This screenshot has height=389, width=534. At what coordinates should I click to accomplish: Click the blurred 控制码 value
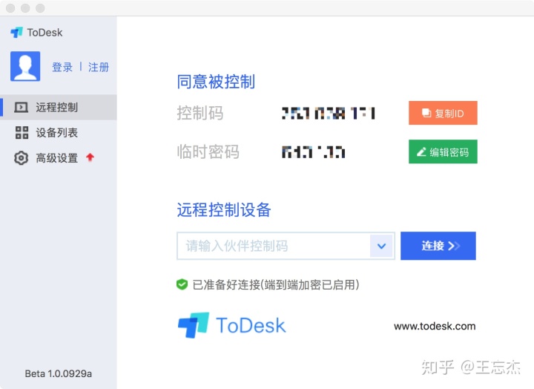pyautogui.click(x=329, y=113)
